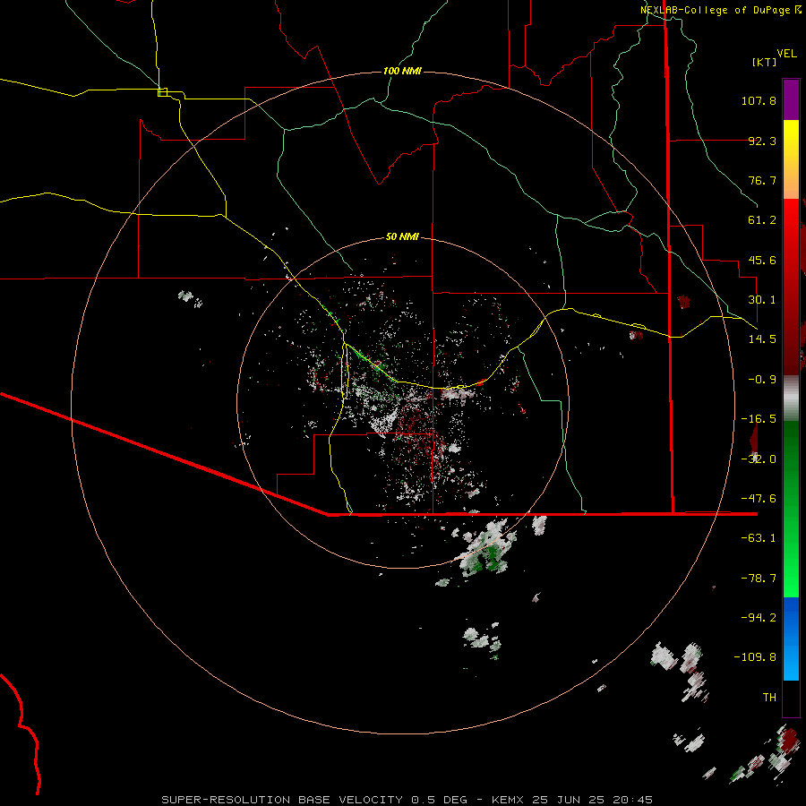The width and height of the screenshot is (806, 806).
Task: Pick the purple band at top of velocity scale
Action: (x=791, y=99)
